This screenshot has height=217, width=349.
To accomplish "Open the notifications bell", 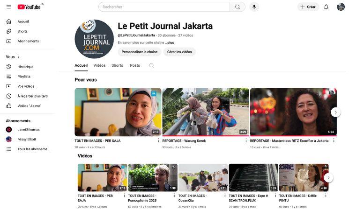I will [x=326, y=7].
